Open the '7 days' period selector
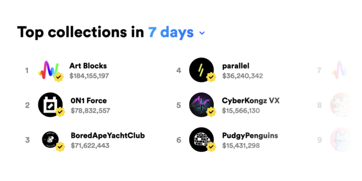 tap(171, 32)
